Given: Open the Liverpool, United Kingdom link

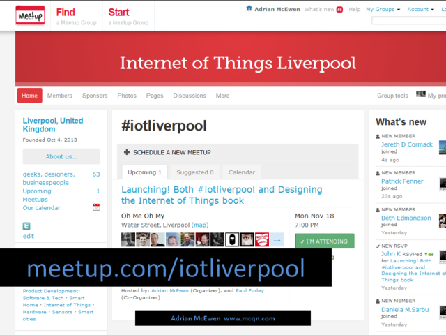Looking at the screenshot, I should [53, 125].
